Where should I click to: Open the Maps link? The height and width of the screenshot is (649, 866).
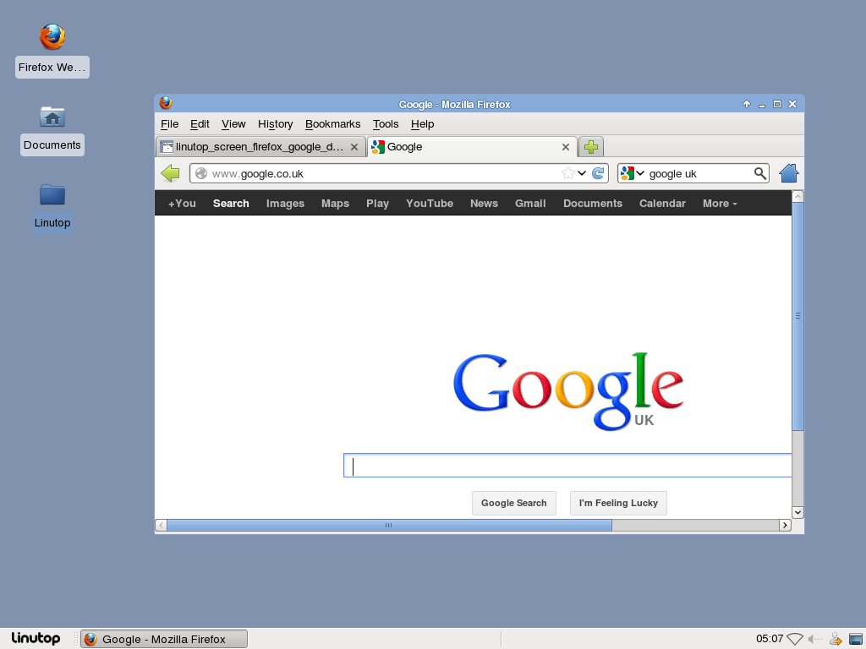click(335, 204)
